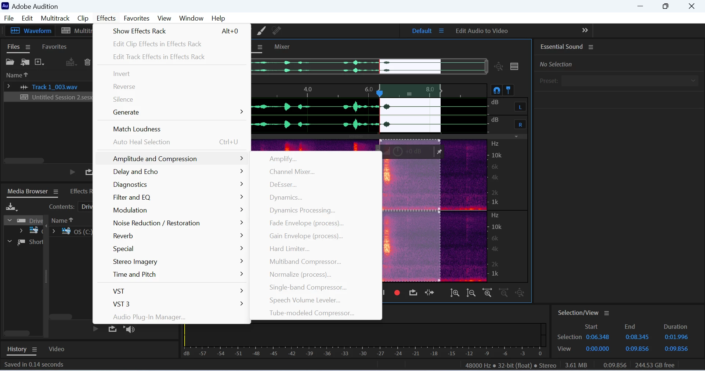The width and height of the screenshot is (705, 371).
Task: Toggle the HUD pin icon
Action: pos(439,152)
